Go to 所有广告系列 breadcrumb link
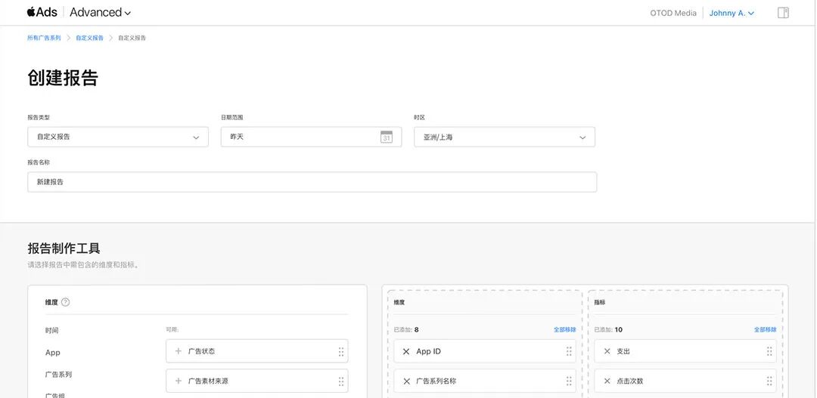Viewport: 817px width, 398px height. pyautogui.click(x=45, y=38)
